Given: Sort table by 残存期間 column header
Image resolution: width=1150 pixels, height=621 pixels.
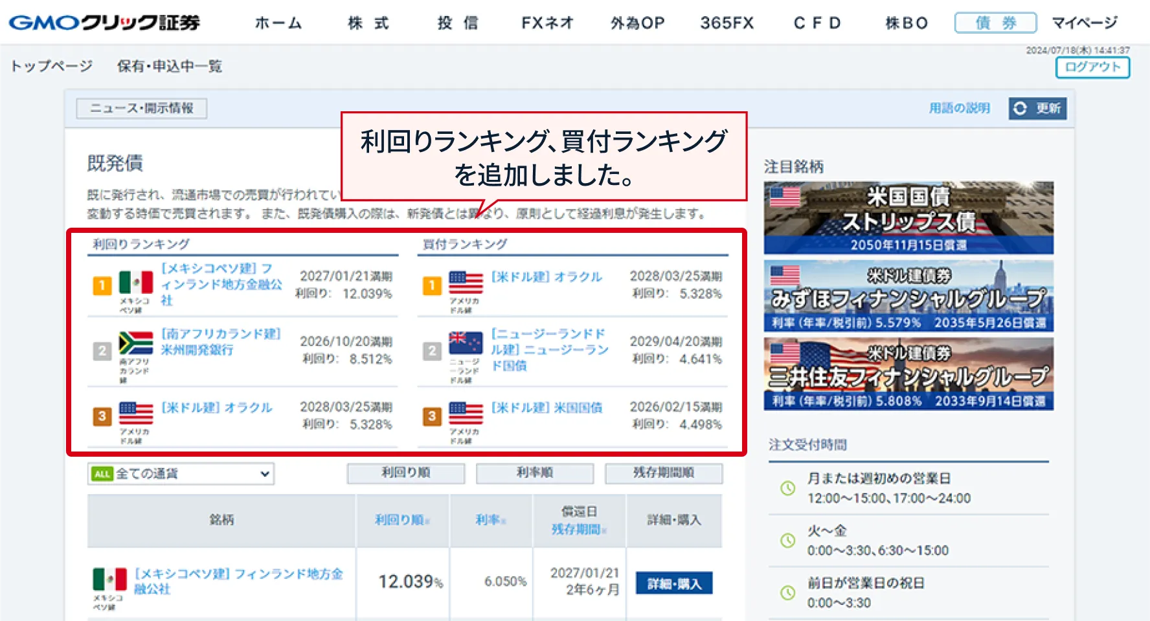Looking at the screenshot, I should [578, 529].
